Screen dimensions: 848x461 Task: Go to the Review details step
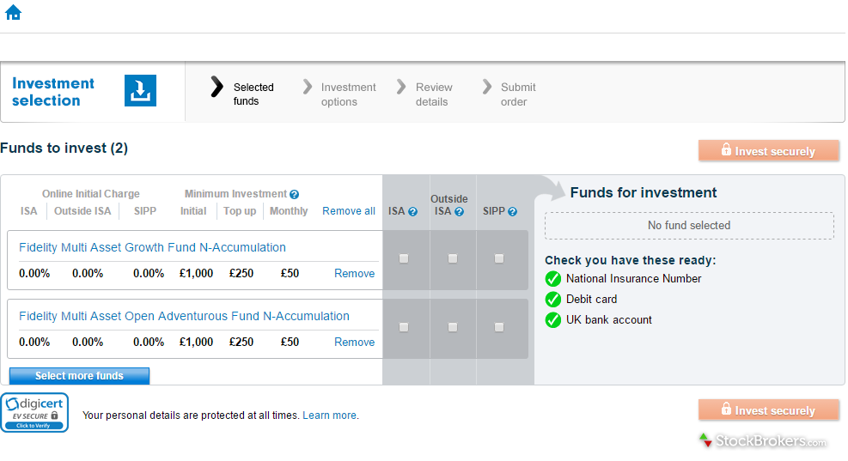point(425,94)
